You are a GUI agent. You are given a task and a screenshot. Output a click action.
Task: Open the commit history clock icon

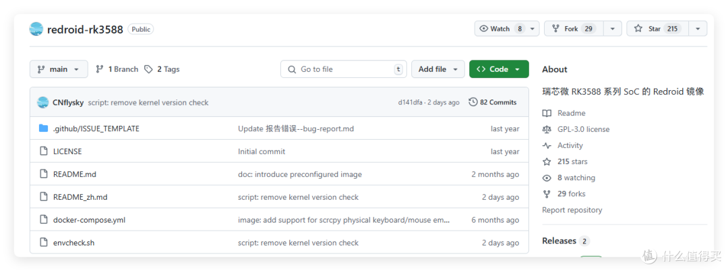tap(473, 102)
